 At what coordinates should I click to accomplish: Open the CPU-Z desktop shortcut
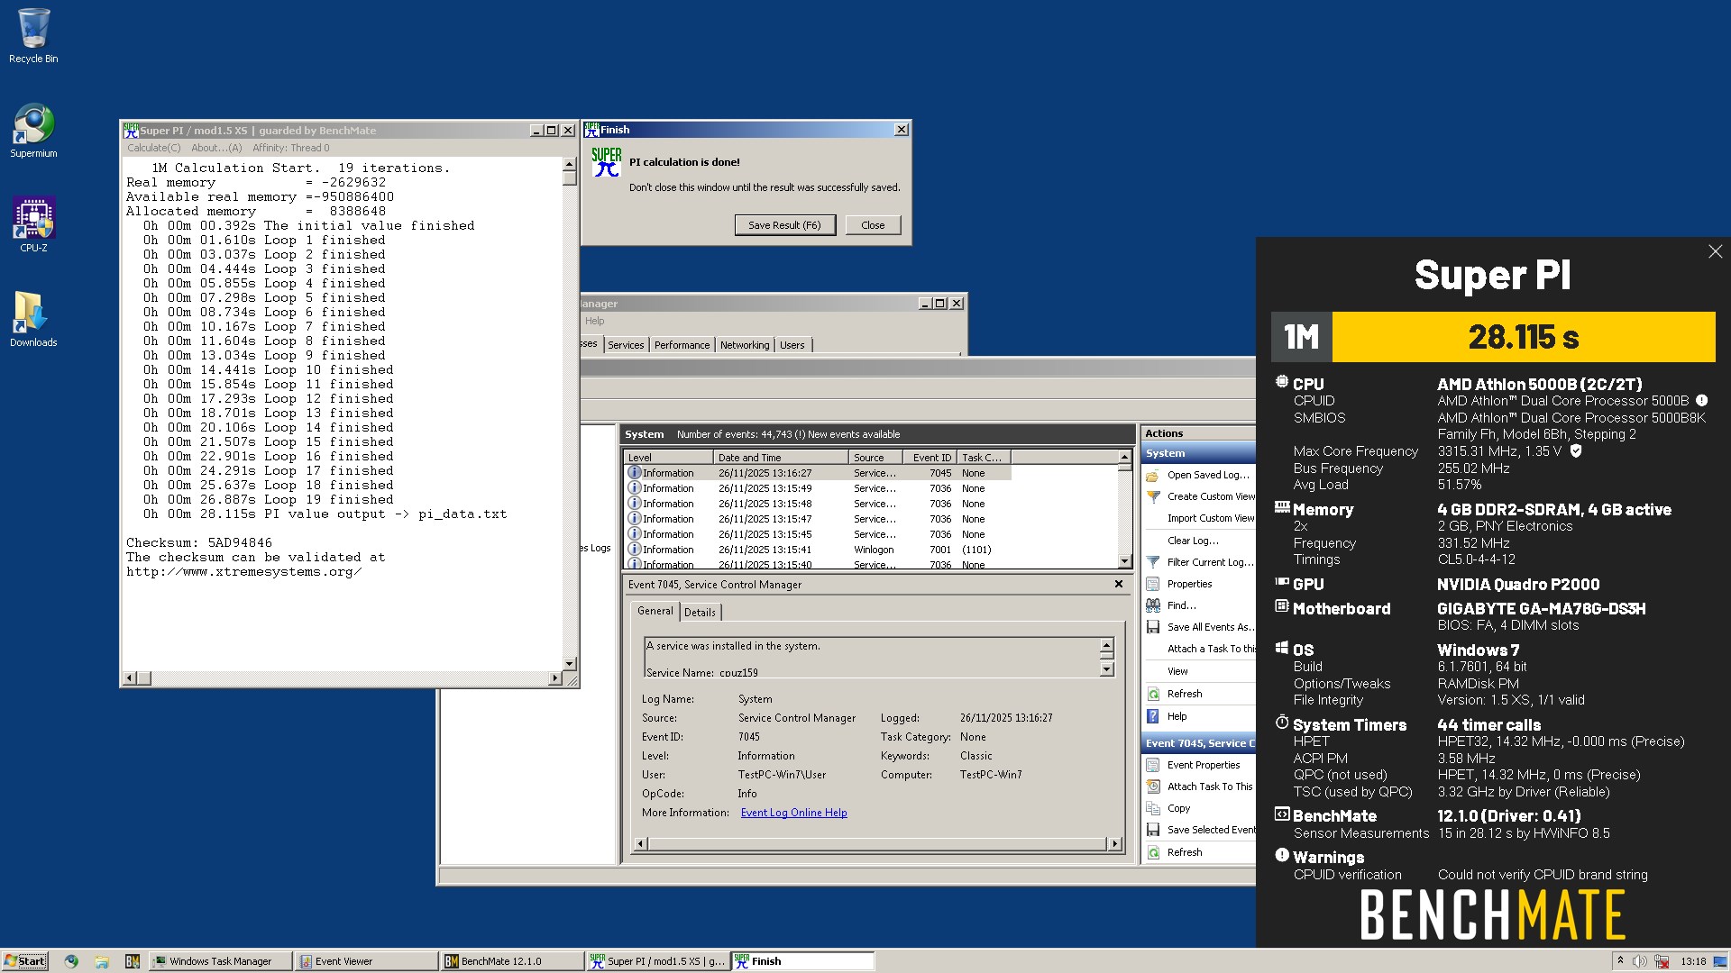coord(33,224)
